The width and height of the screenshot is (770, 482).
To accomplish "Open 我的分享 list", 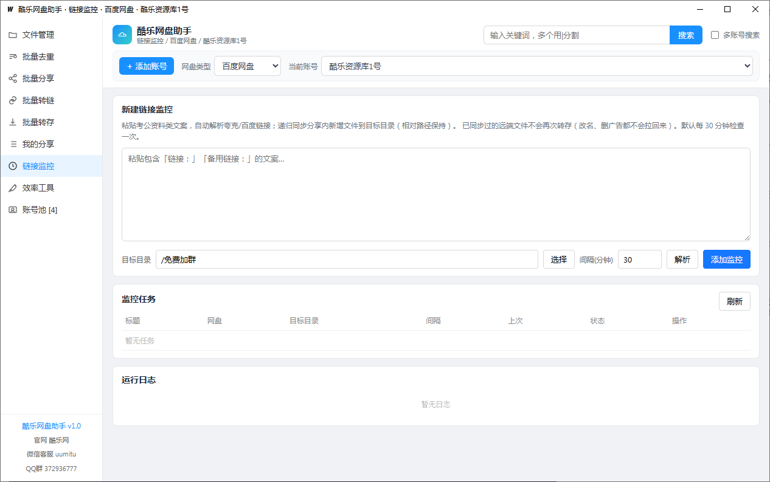I will pos(51,144).
